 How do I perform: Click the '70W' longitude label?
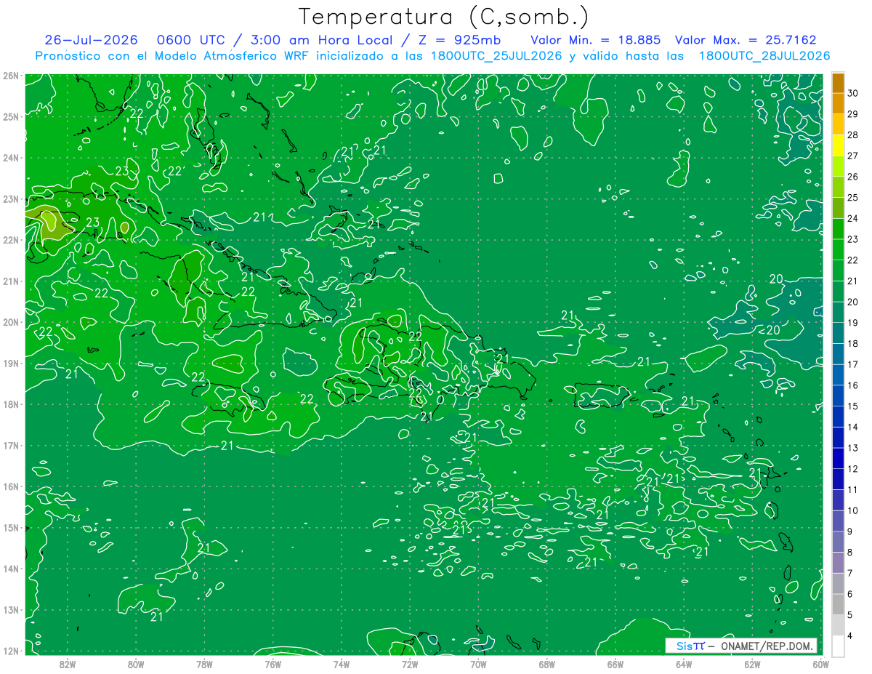(x=478, y=664)
